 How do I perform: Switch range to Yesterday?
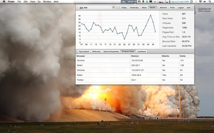(x=134, y=8)
